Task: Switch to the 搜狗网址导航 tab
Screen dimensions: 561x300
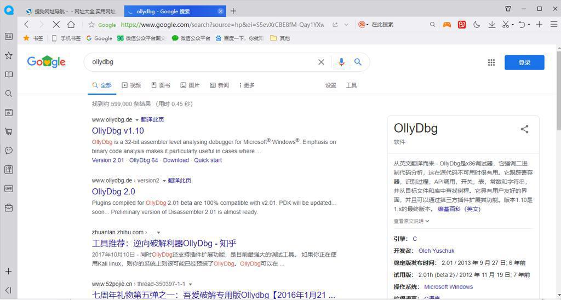Action: (71, 11)
